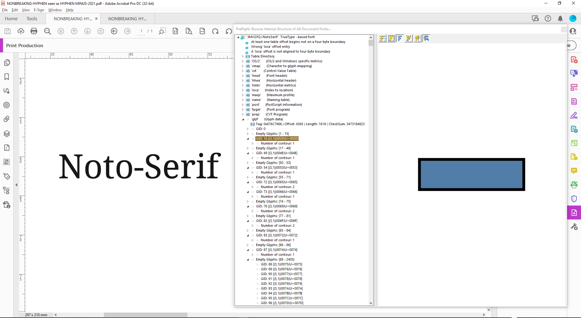Screen dimensions: 581x318
Task: Open the Comment speech bubble tool
Action: (x=574, y=171)
